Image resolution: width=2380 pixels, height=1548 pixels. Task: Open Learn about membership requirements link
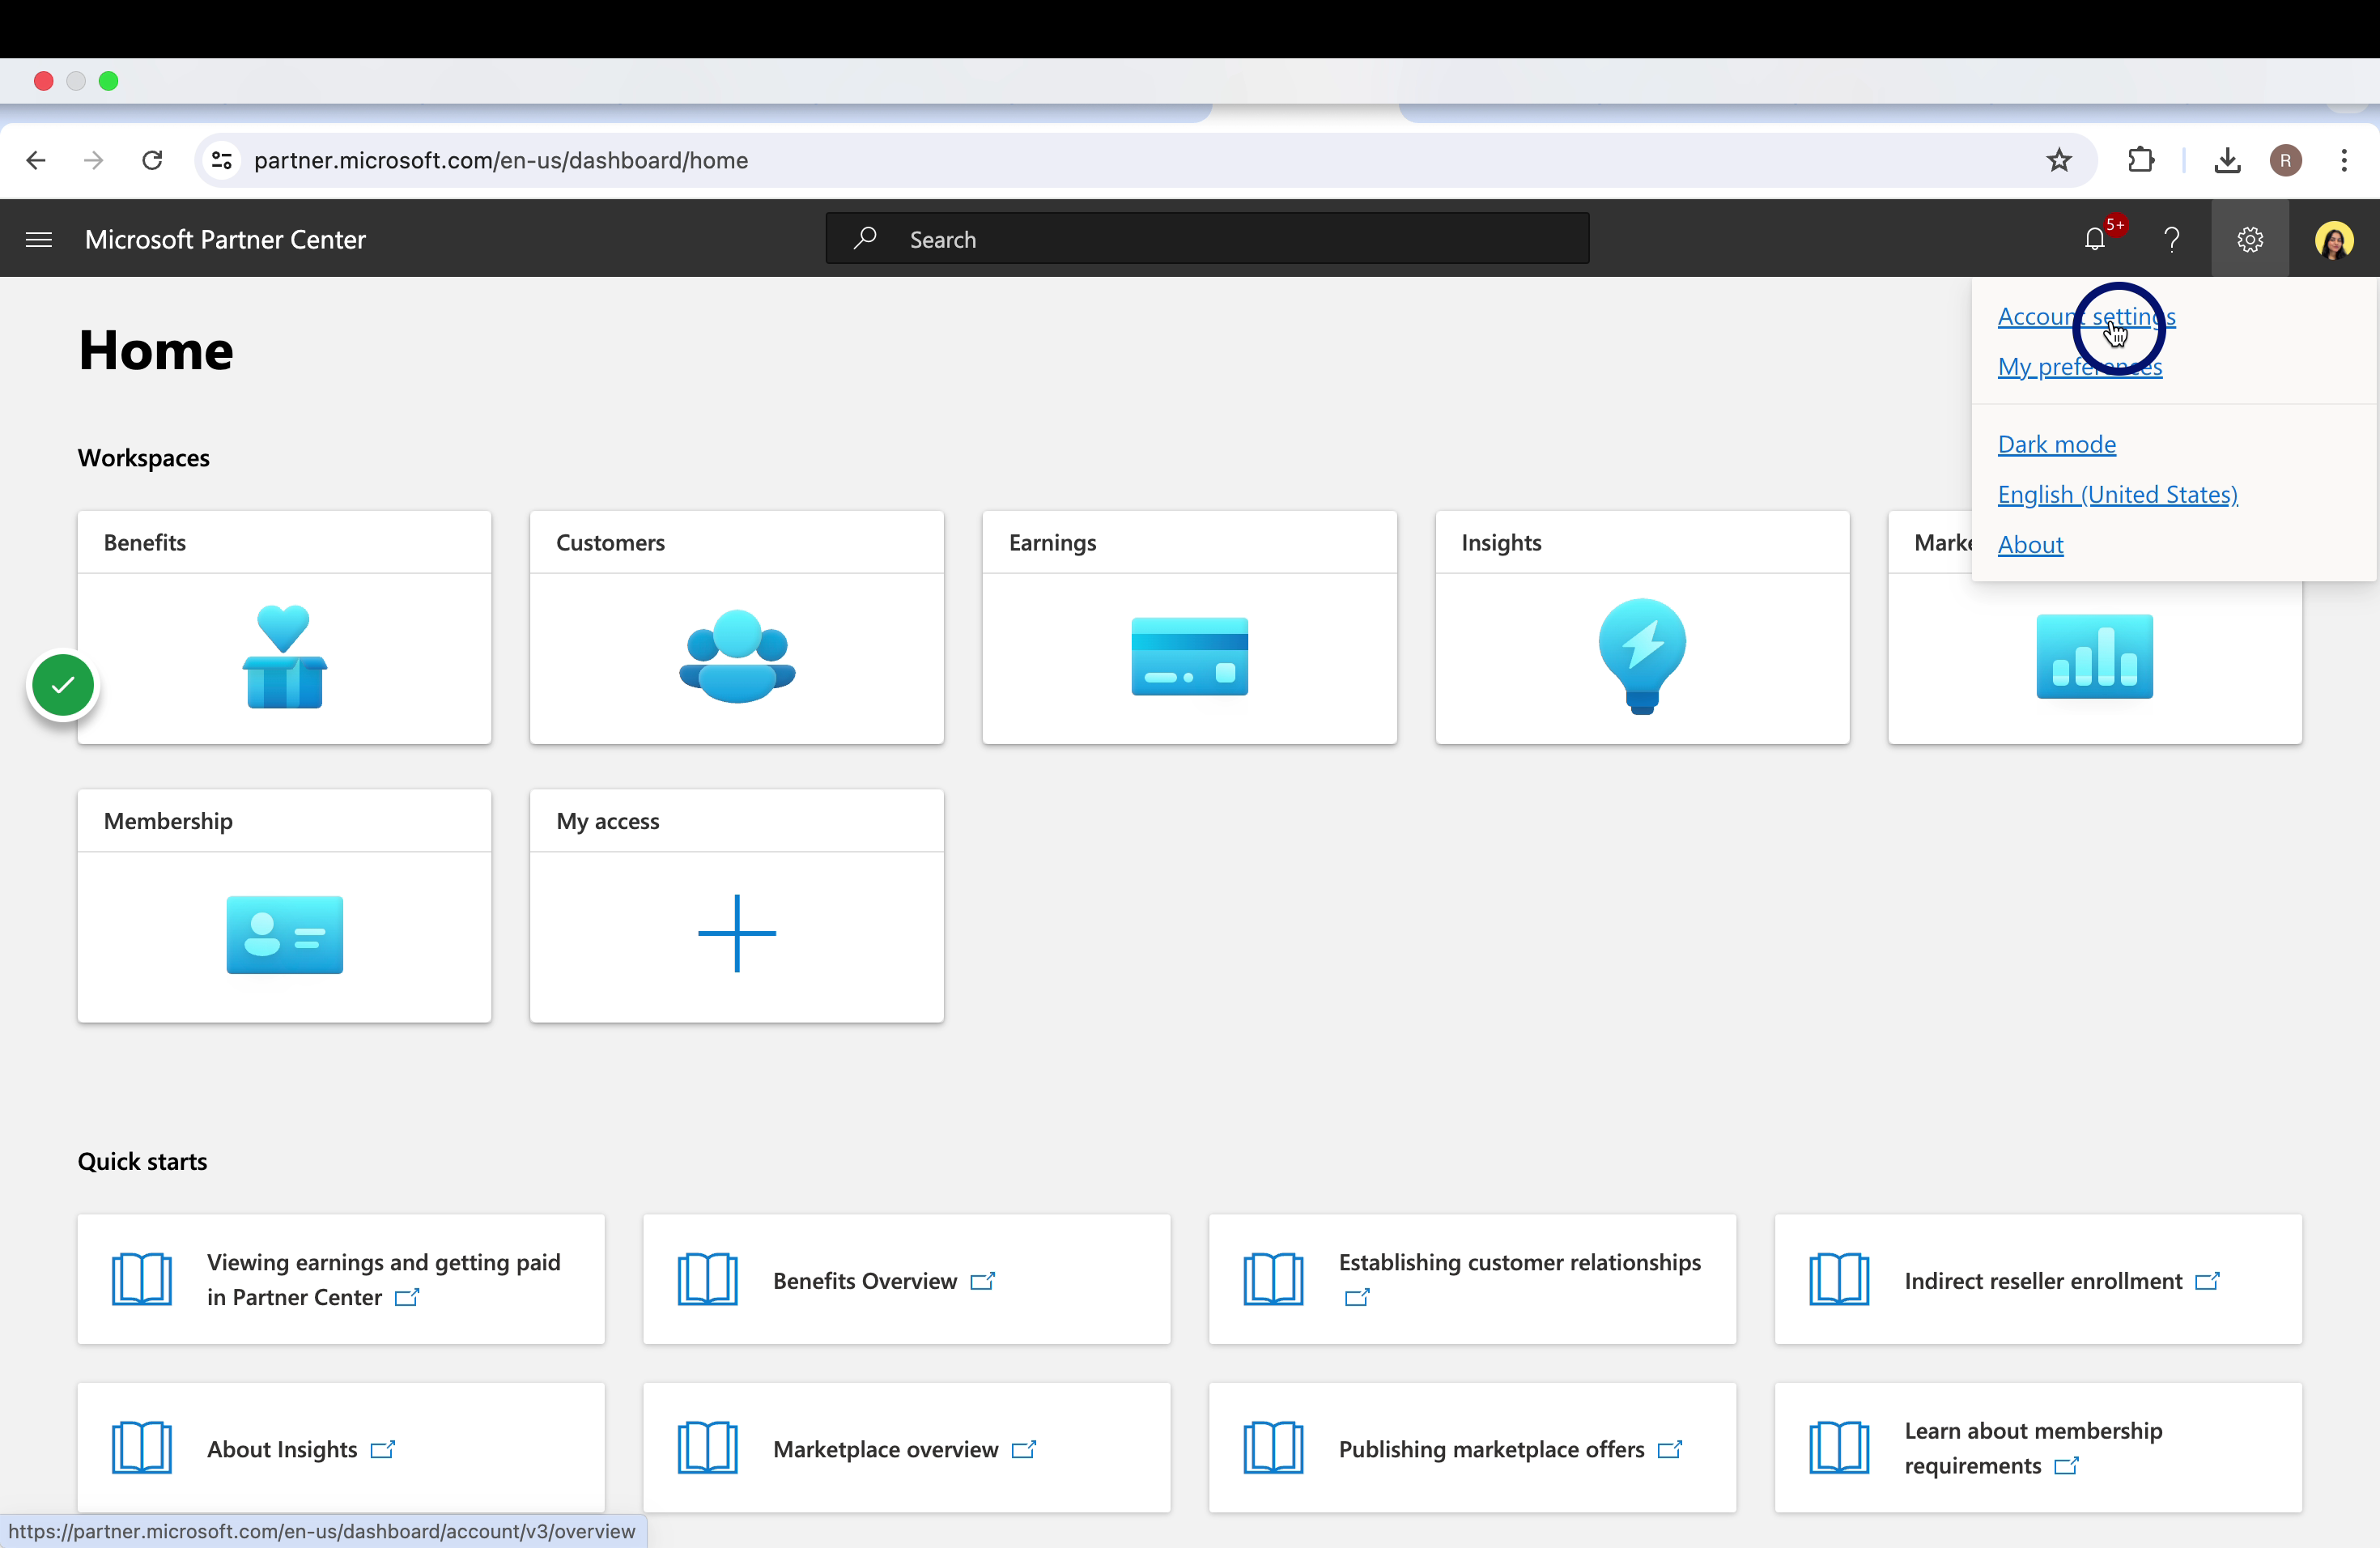pyautogui.click(x=2038, y=1448)
